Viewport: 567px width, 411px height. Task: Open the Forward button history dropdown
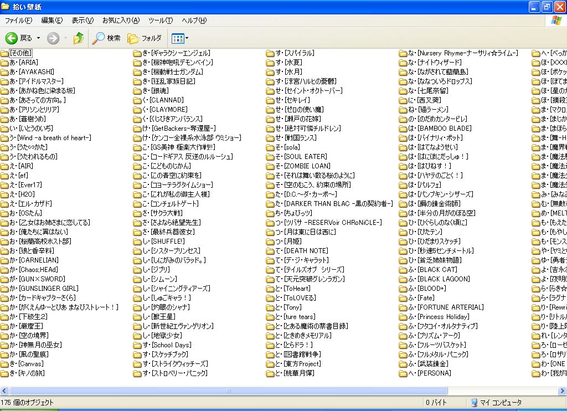click(65, 38)
